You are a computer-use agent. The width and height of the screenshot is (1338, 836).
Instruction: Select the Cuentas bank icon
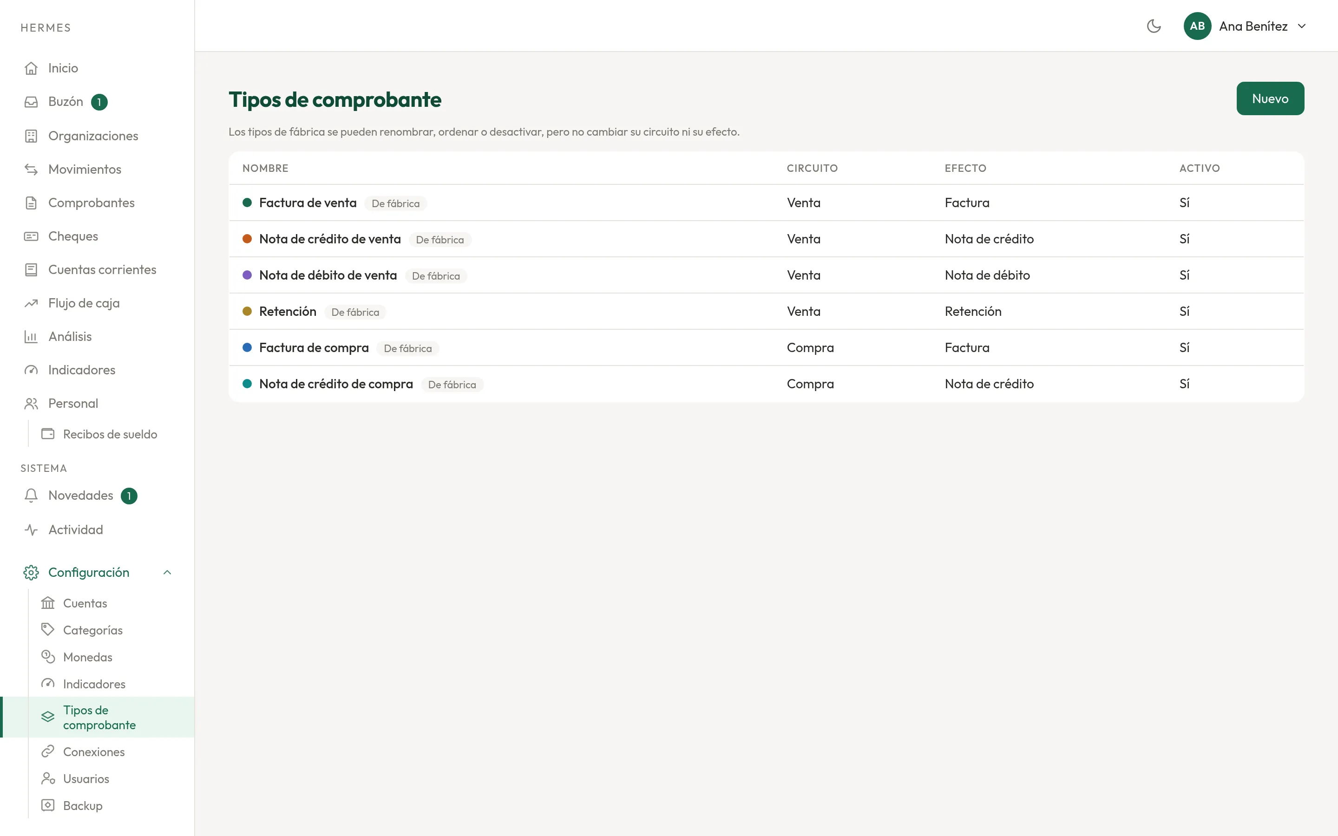(48, 603)
